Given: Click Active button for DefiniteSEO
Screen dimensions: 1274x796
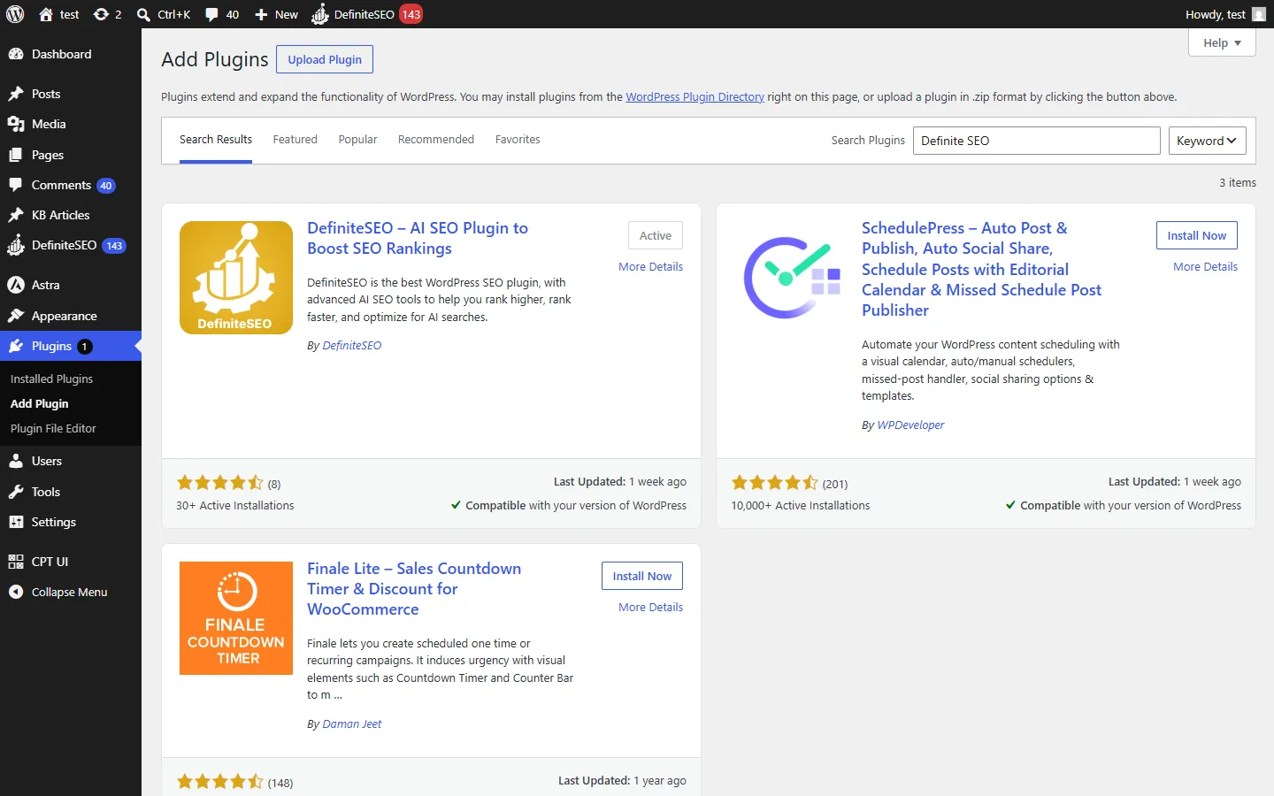Looking at the screenshot, I should 656,235.
